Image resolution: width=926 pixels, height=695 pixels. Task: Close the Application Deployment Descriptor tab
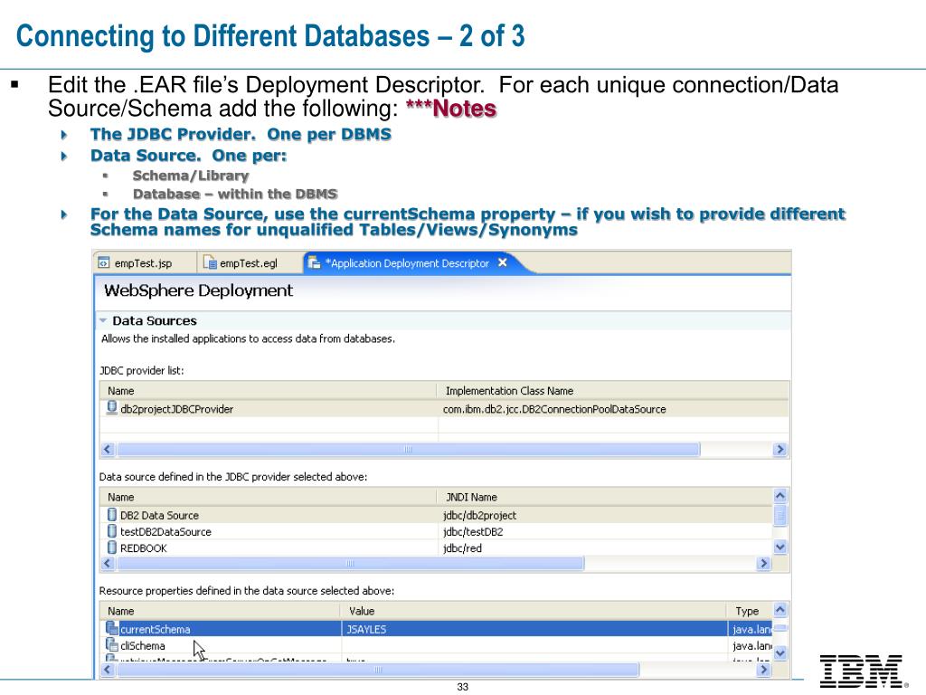pyautogui.click(x=503, y=262)
